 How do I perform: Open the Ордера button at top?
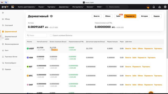click(156, 16)
